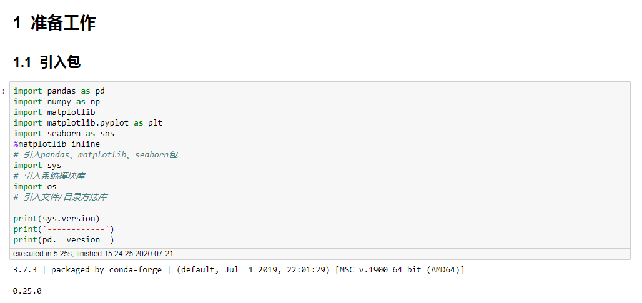The height and width of the screenshot is (303, 642).
Task: Click the print dashes string line
Action: (64, 229)
